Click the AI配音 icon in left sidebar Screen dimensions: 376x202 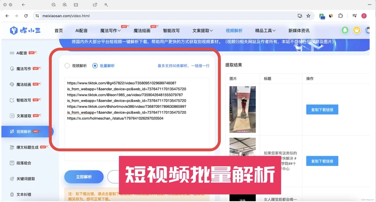pyautogui.click(x=12, y=53)
